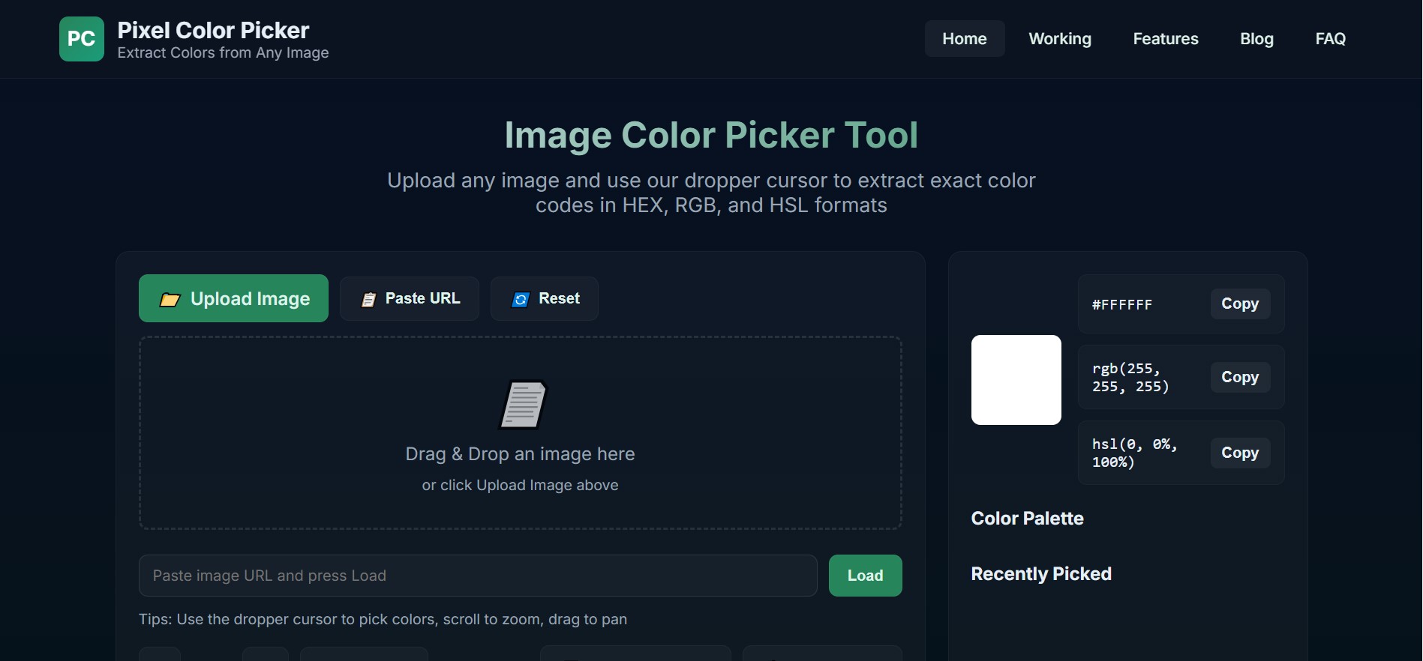
Task: Click the document icon in drop zone
Action: pyautogui.click(x=523, y=405)
